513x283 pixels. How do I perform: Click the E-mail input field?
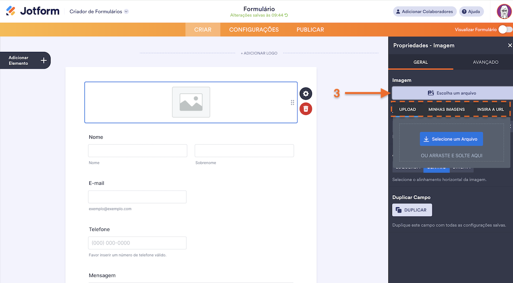[137, 197]
